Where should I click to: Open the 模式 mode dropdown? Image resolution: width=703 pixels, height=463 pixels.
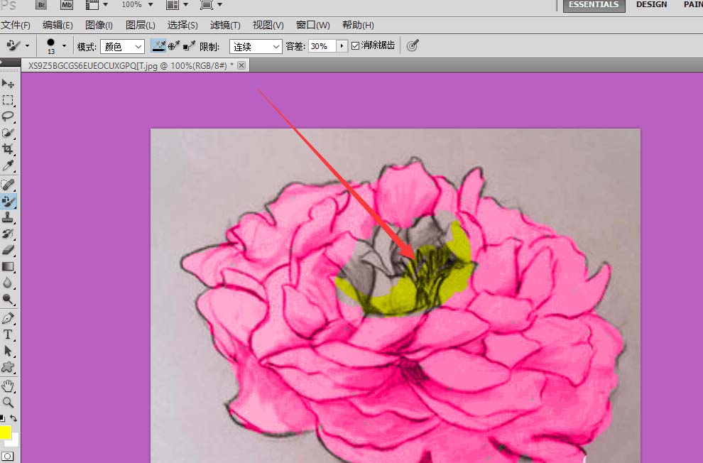click(122, 47)
